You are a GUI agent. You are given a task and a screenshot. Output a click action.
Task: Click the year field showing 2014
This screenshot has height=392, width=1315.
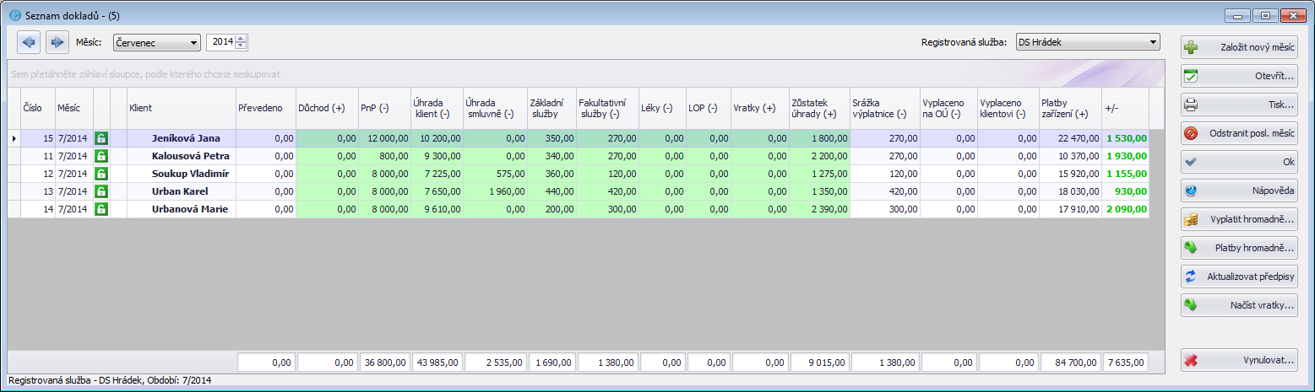click(x=221, y=42)
